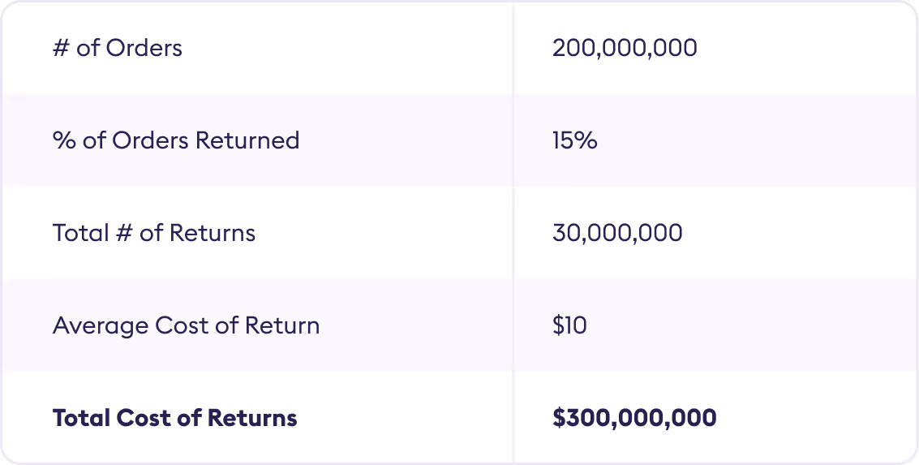Select the $300,000,000 total cost value

click(635, 418)
